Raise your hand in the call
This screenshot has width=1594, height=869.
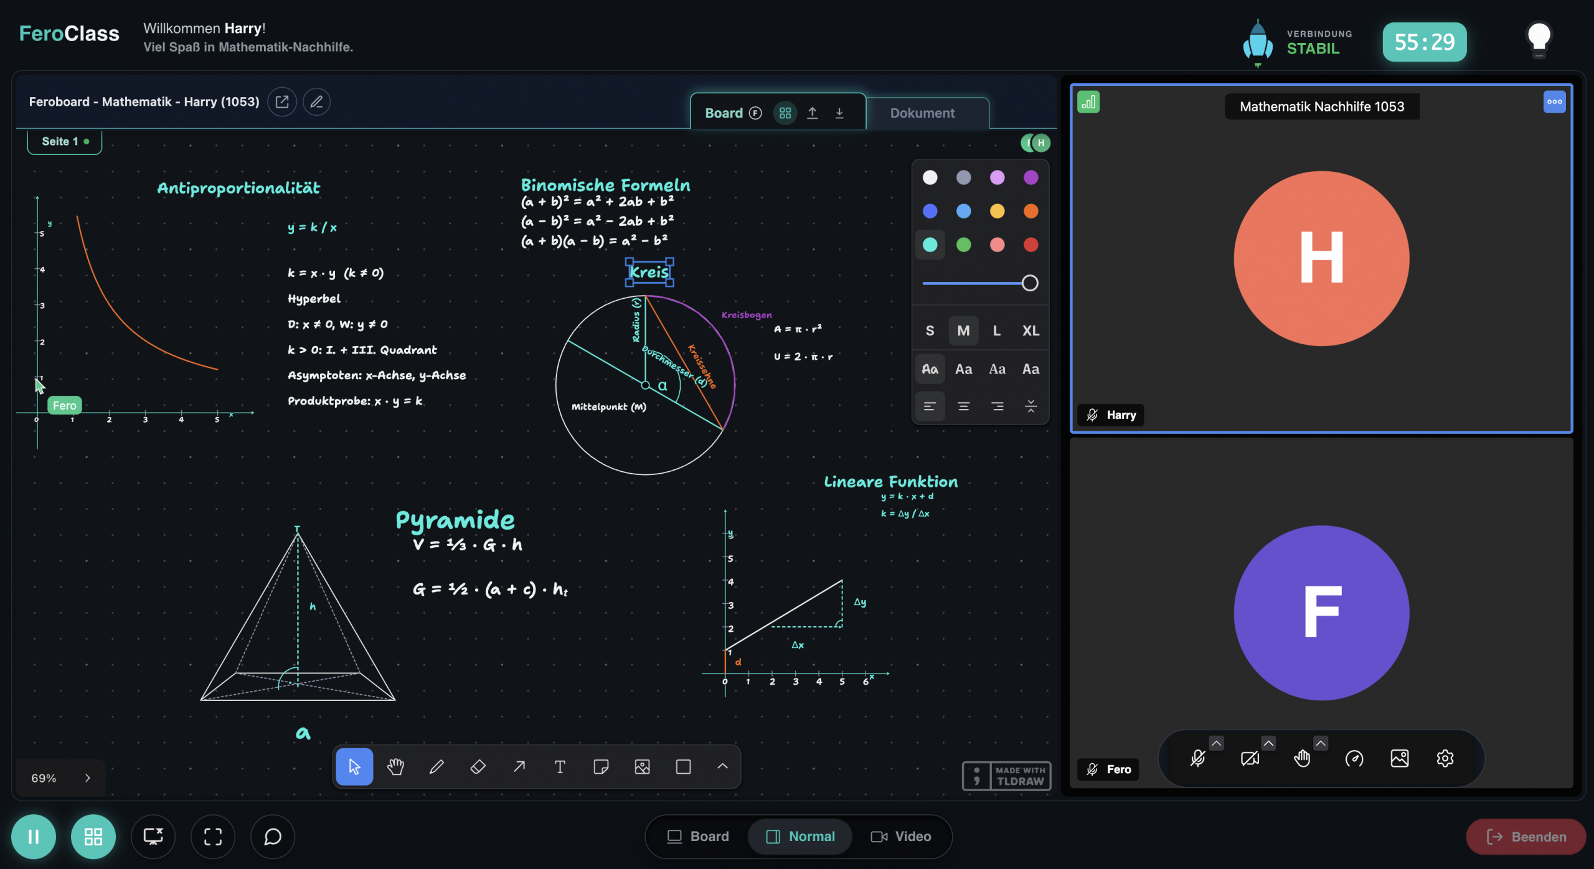1302,758
